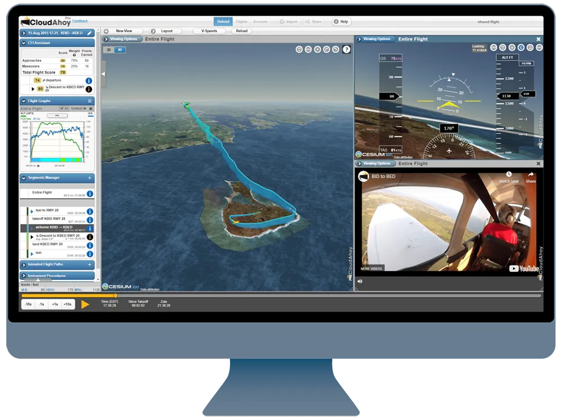Open info for takeoff KBID RWY 28 segment

click(90, 220)
